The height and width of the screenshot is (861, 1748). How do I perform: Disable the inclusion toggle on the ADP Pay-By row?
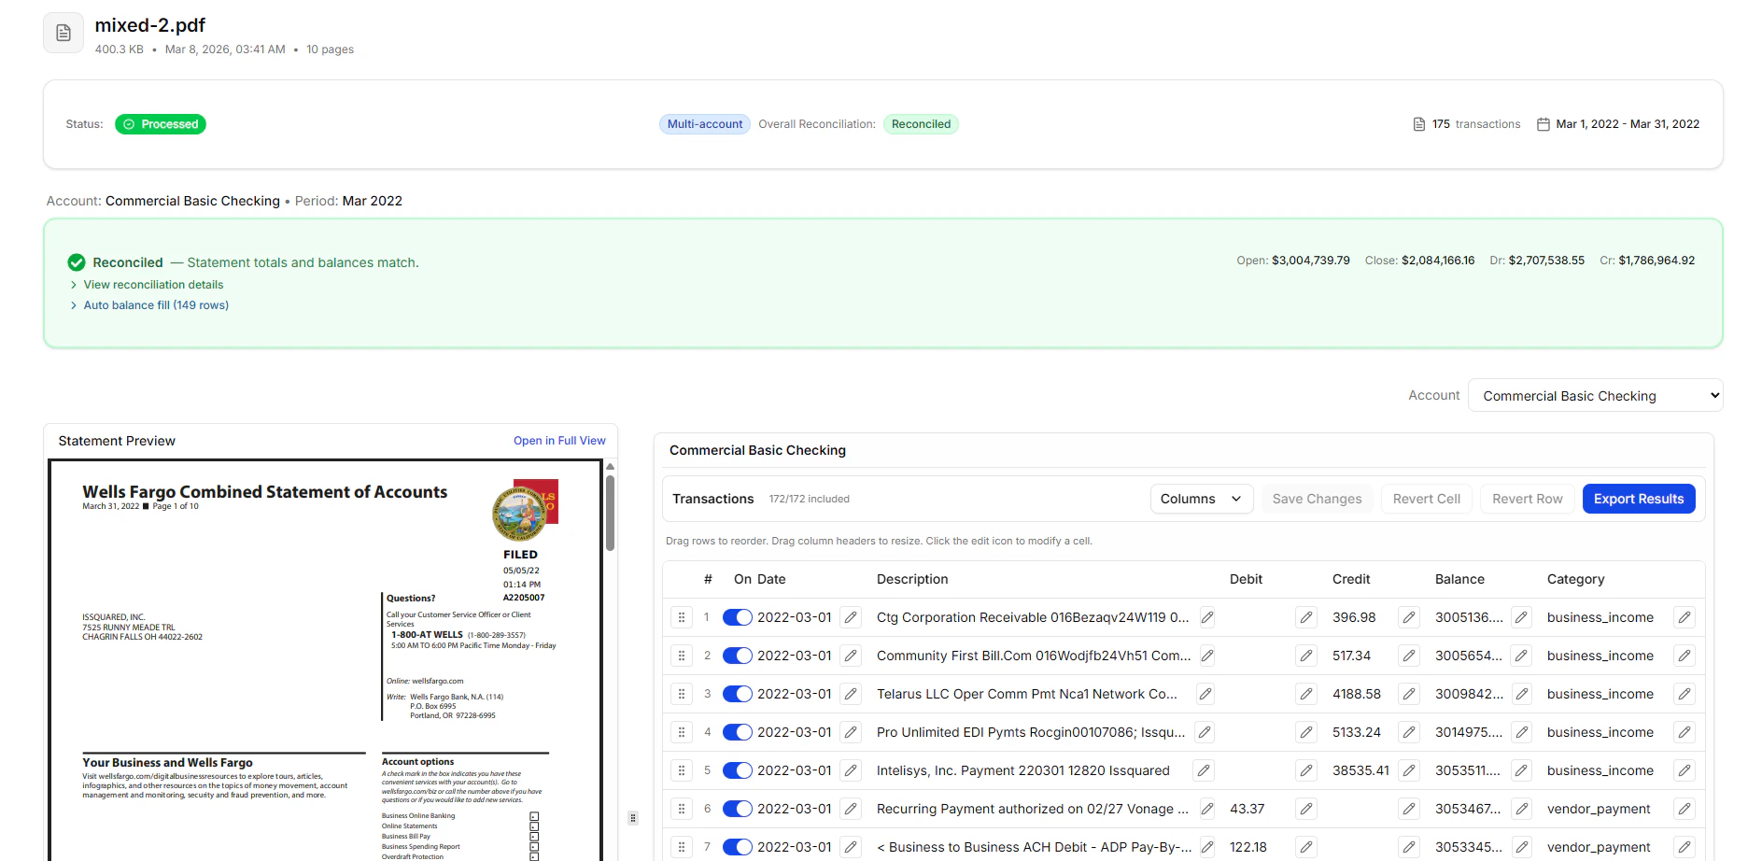(x=737, y=846)
